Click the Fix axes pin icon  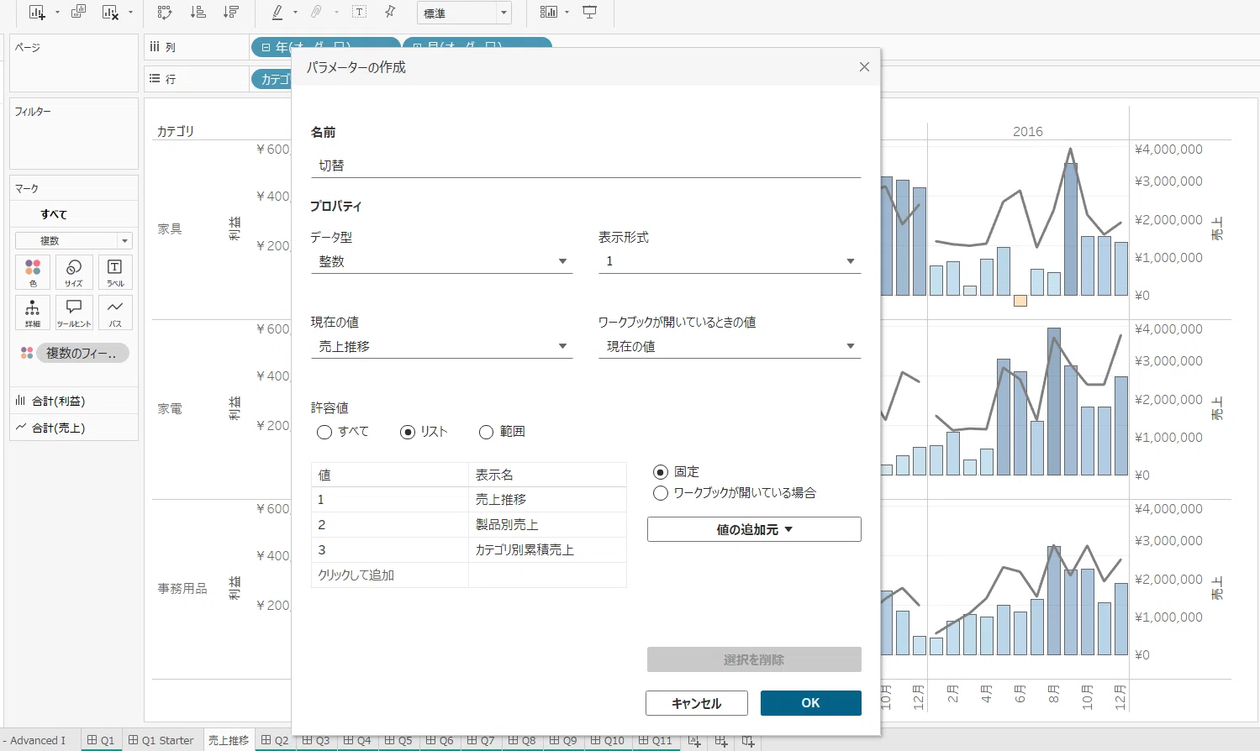(390, 13)
